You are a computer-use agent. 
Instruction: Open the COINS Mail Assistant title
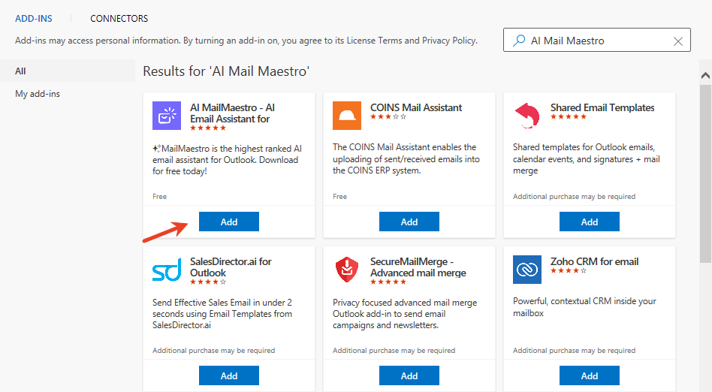coord(416,107)
